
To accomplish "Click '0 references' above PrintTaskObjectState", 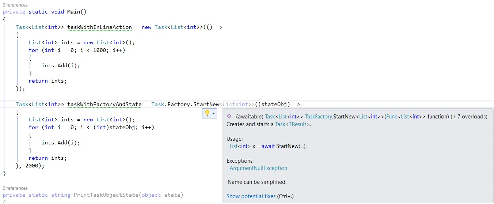I will [x=15, y=188].
